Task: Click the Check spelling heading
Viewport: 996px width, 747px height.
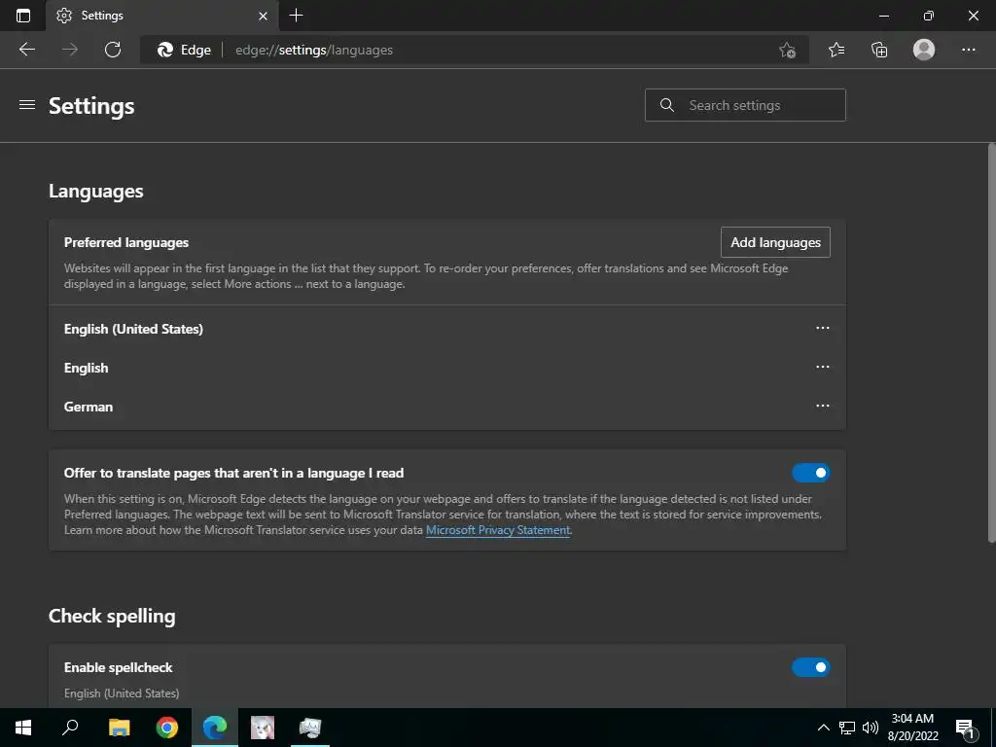Action: coord(112,616)
